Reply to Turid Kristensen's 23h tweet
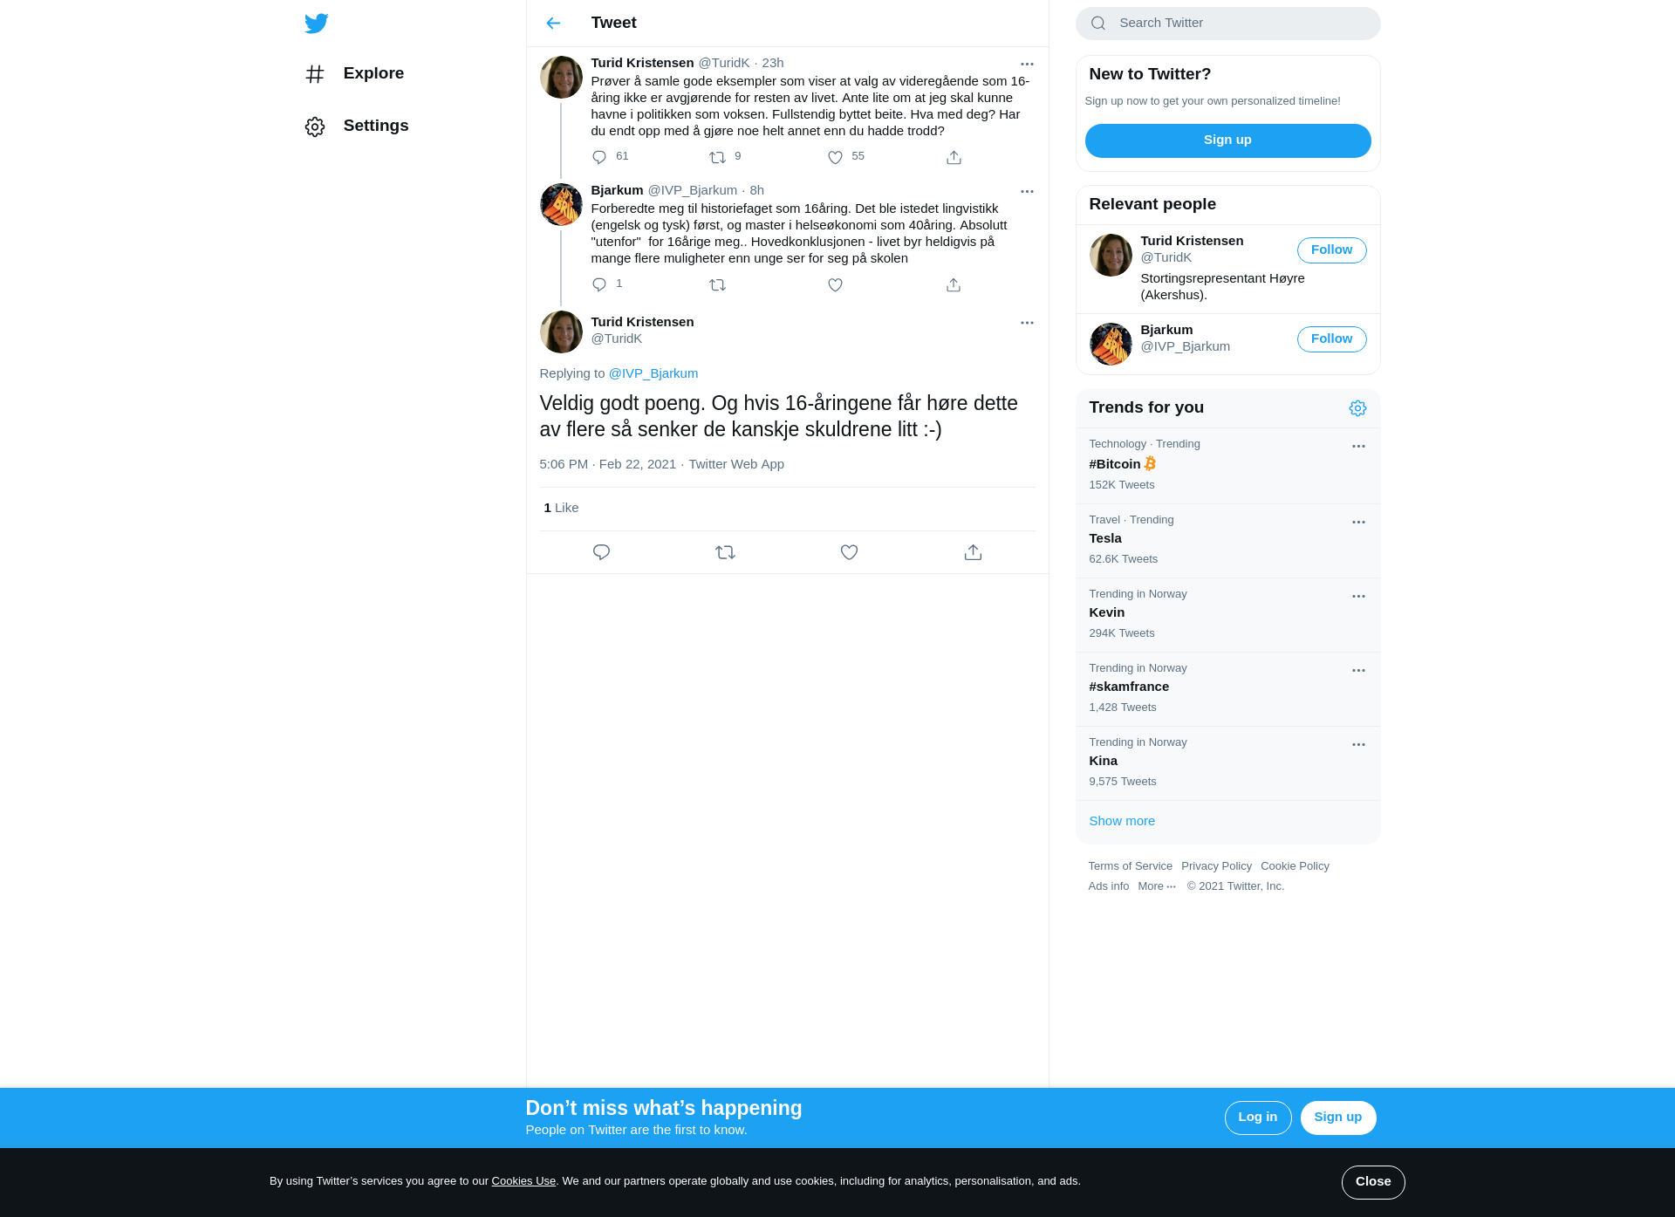This screenshot has width=1675, height=1217. [x=599, y=157]
